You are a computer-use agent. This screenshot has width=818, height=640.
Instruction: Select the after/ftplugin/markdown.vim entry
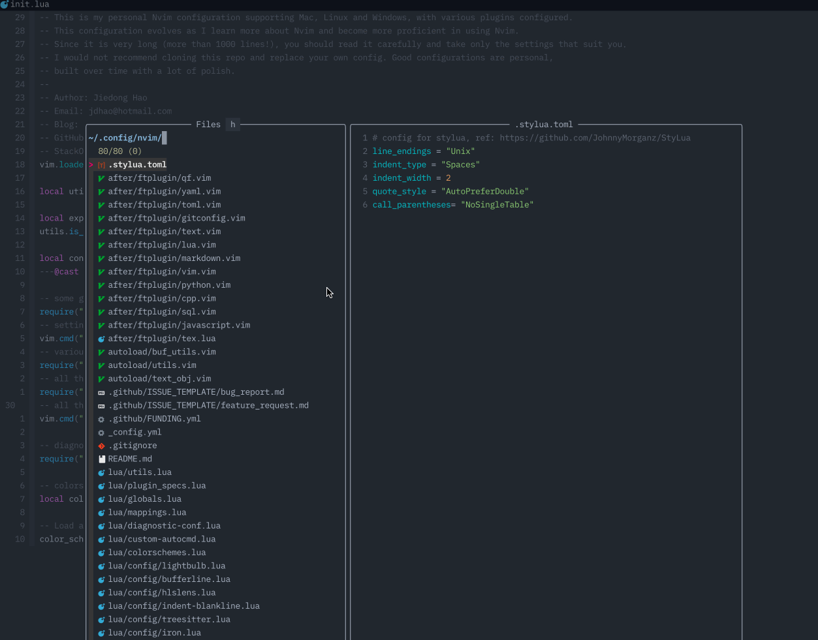point(174,258)
